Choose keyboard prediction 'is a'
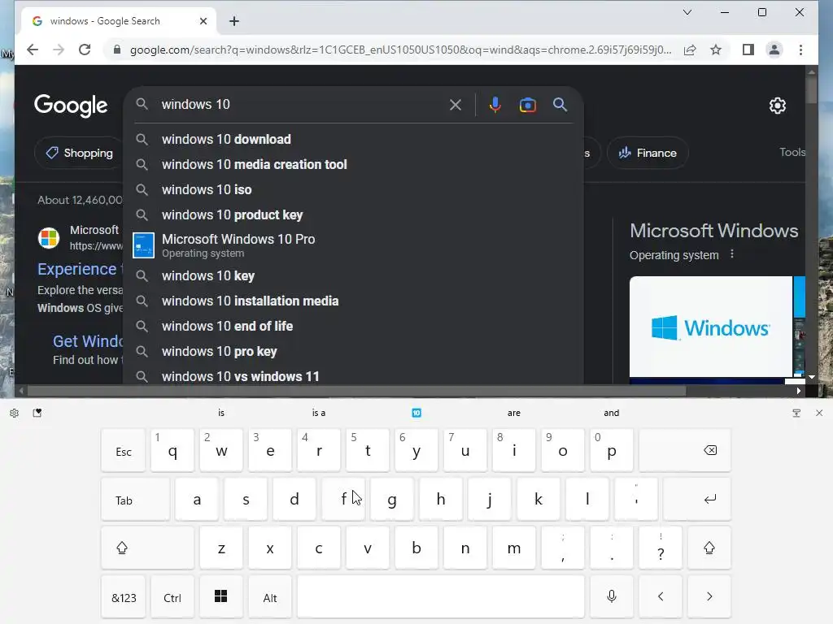The width and height of the screenshot is (833, 624). [319, 413]
